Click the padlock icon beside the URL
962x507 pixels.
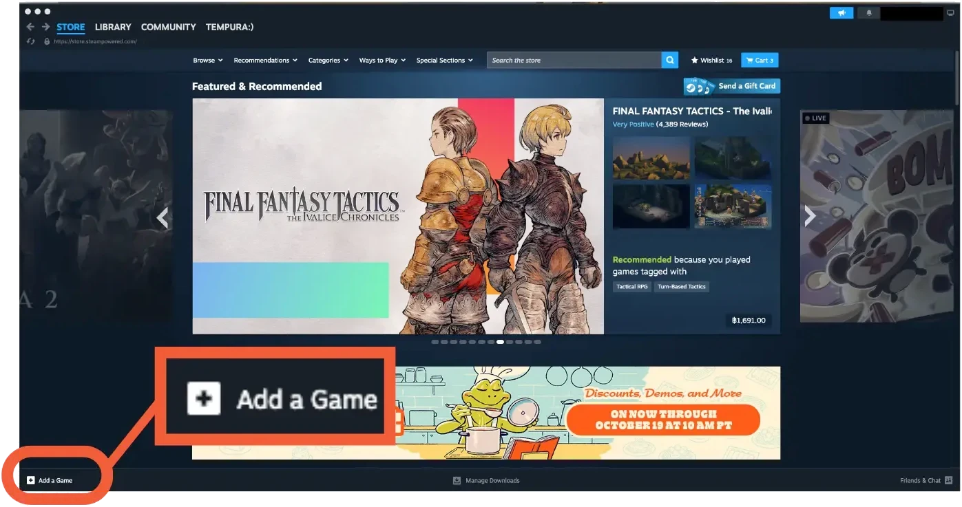(x=47, y=41)
